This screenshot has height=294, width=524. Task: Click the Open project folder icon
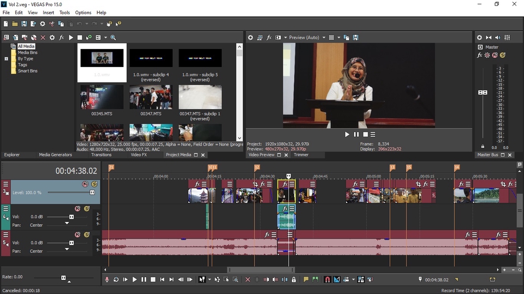[15, 23]
